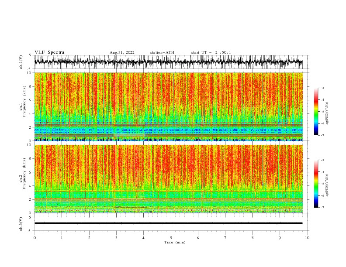This screenshot has height=267, width=346.
Task: Click the "Time (min)" axis label
Action: tap(175, 242)
